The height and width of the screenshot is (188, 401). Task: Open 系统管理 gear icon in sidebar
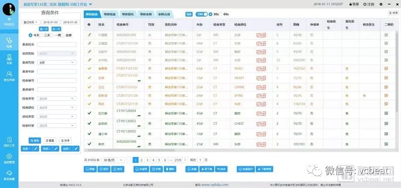(9, 156)
